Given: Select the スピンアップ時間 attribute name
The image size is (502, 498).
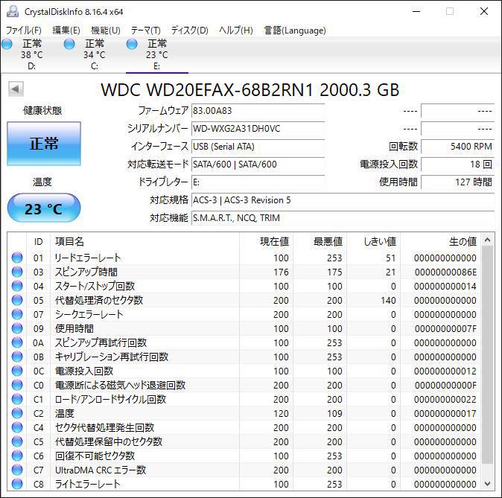Looking at the screenshot, I should pos(86,272).
